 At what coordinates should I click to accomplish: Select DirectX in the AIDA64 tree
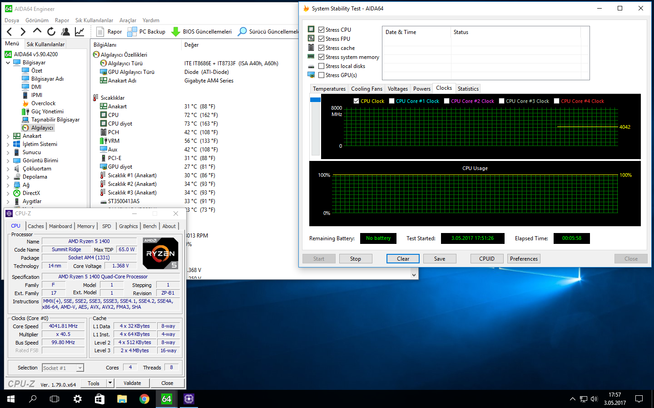coord(27,193)
